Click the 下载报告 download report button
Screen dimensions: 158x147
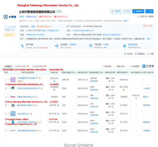click(116, 11)
